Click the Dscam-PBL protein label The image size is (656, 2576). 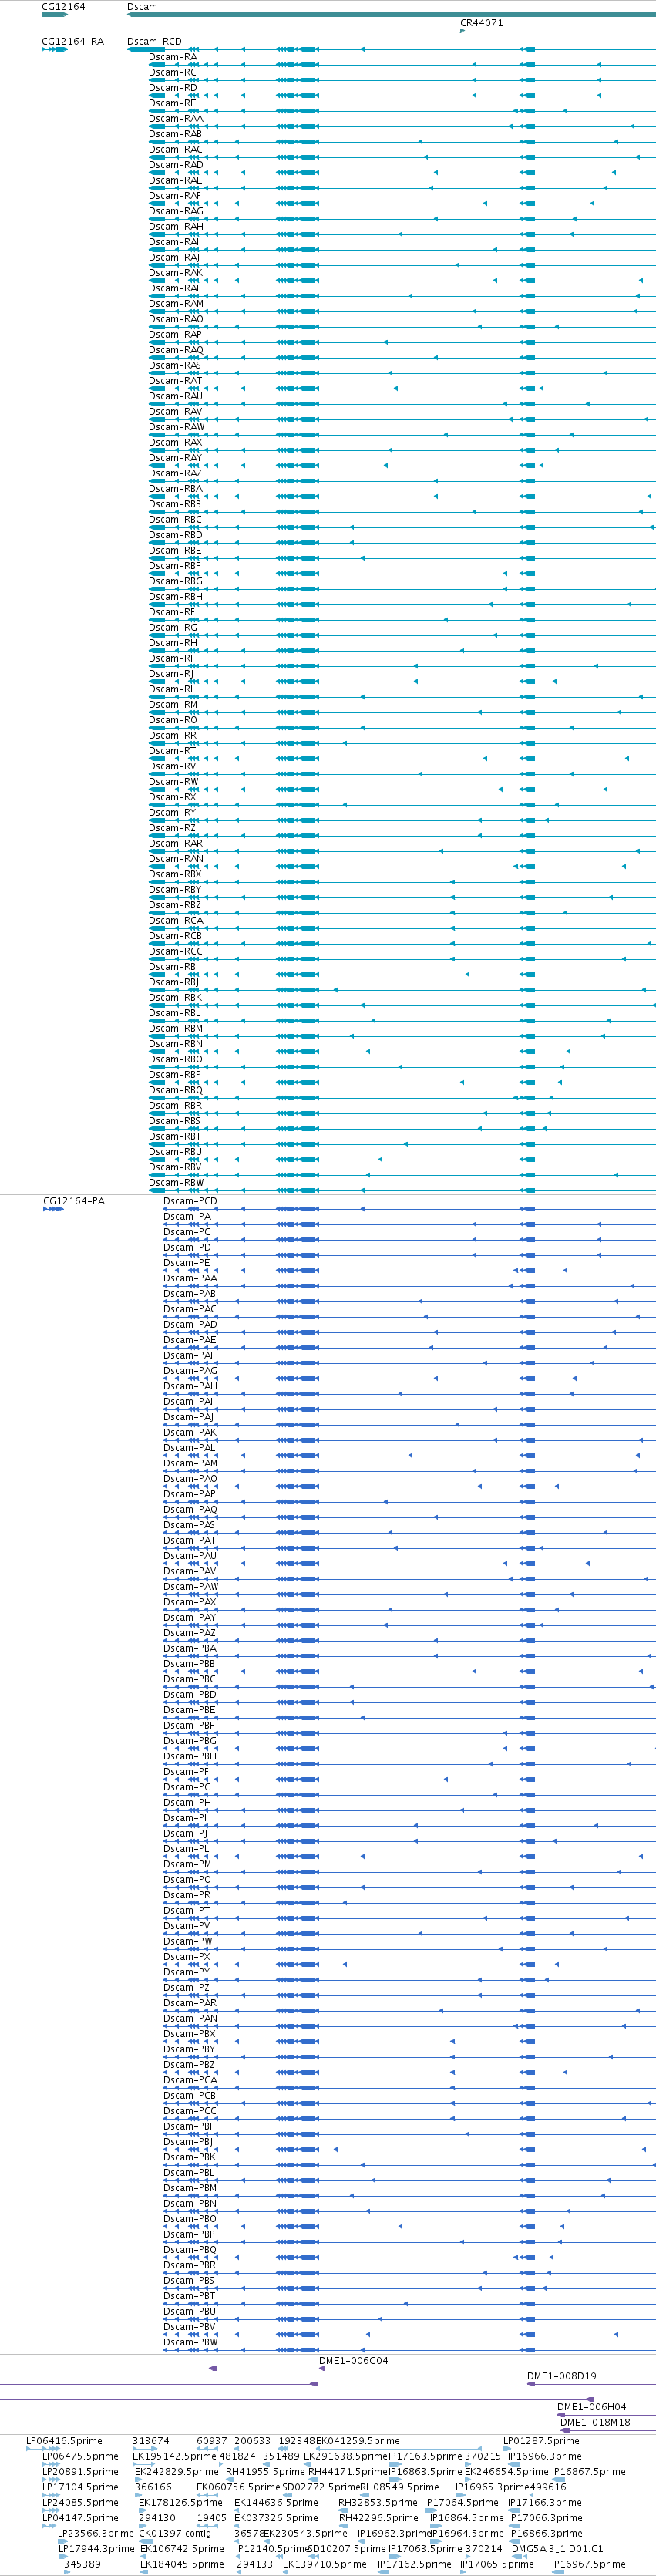click(x=189, y=2173)
